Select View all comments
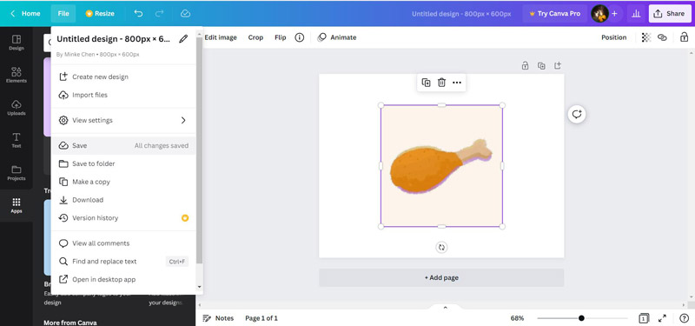695x326 pixels. pos(123,243)
